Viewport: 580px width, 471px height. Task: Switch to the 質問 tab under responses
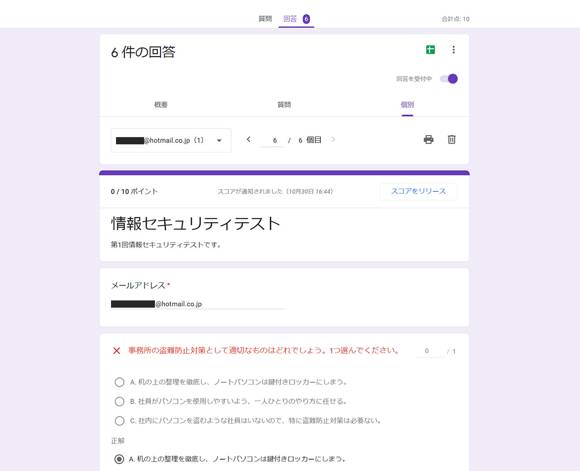coord(284,105)
